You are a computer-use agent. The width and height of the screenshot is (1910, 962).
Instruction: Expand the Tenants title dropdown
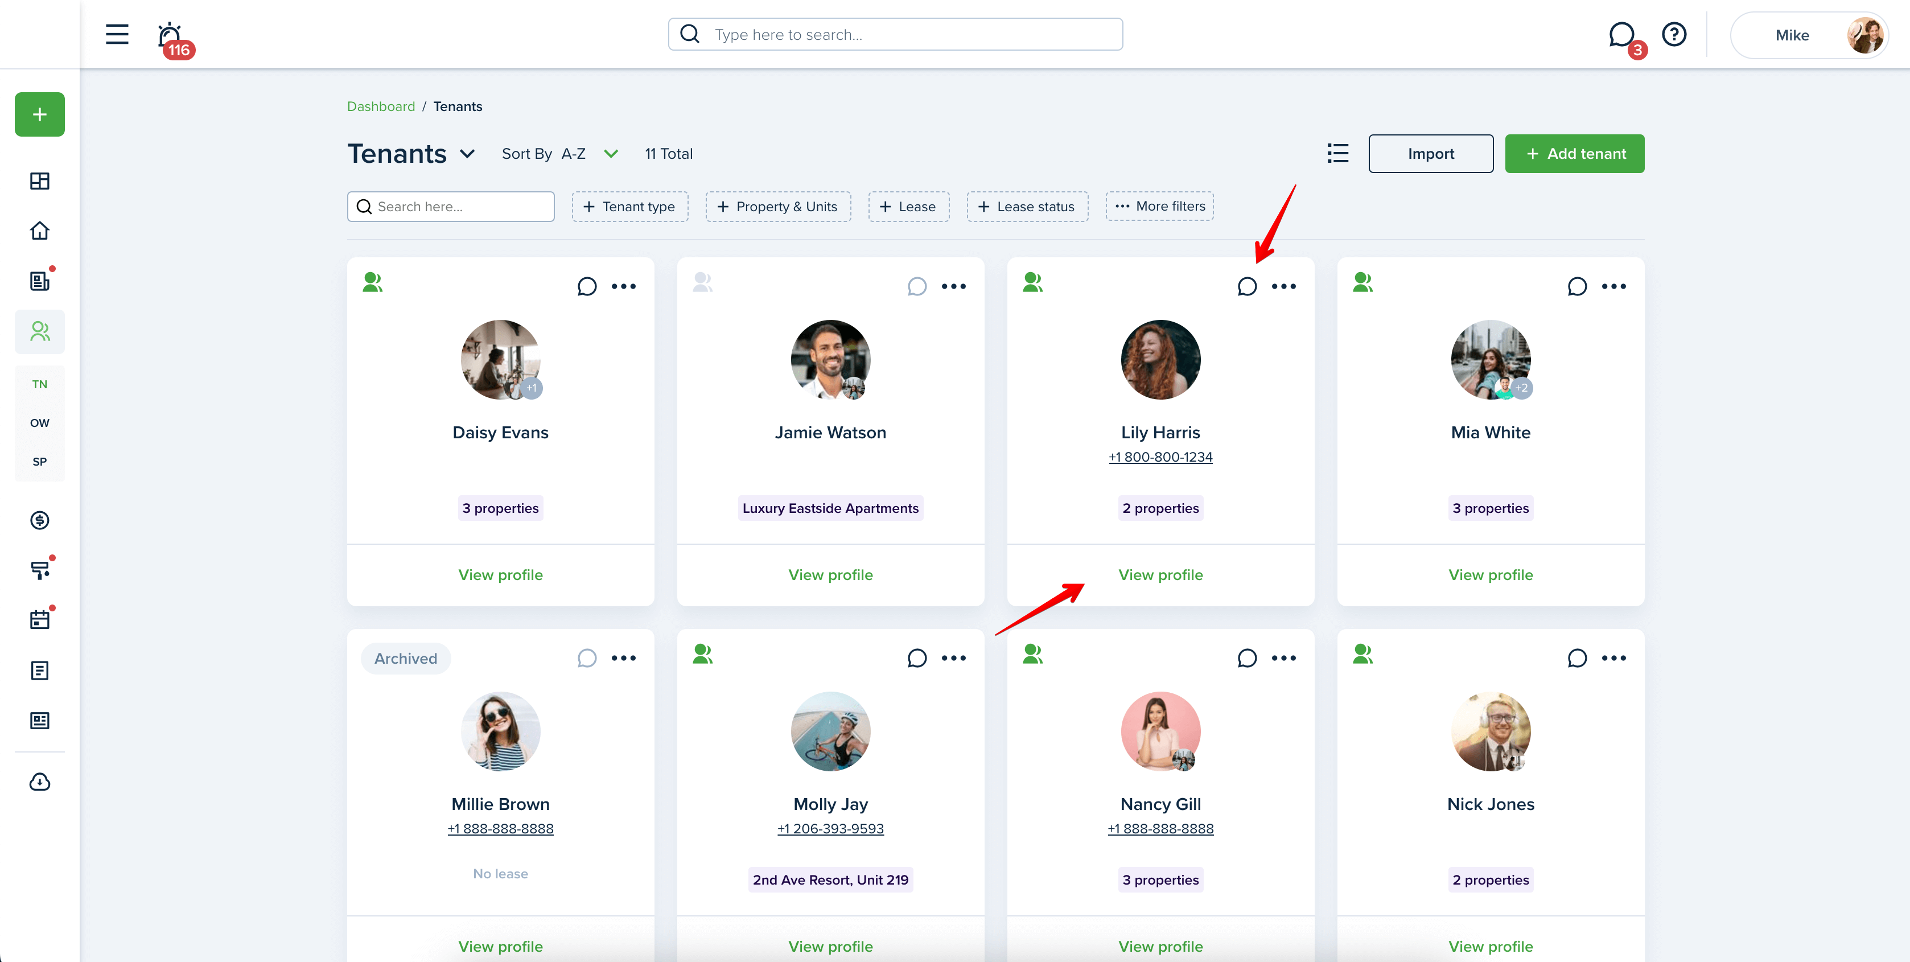467,154
